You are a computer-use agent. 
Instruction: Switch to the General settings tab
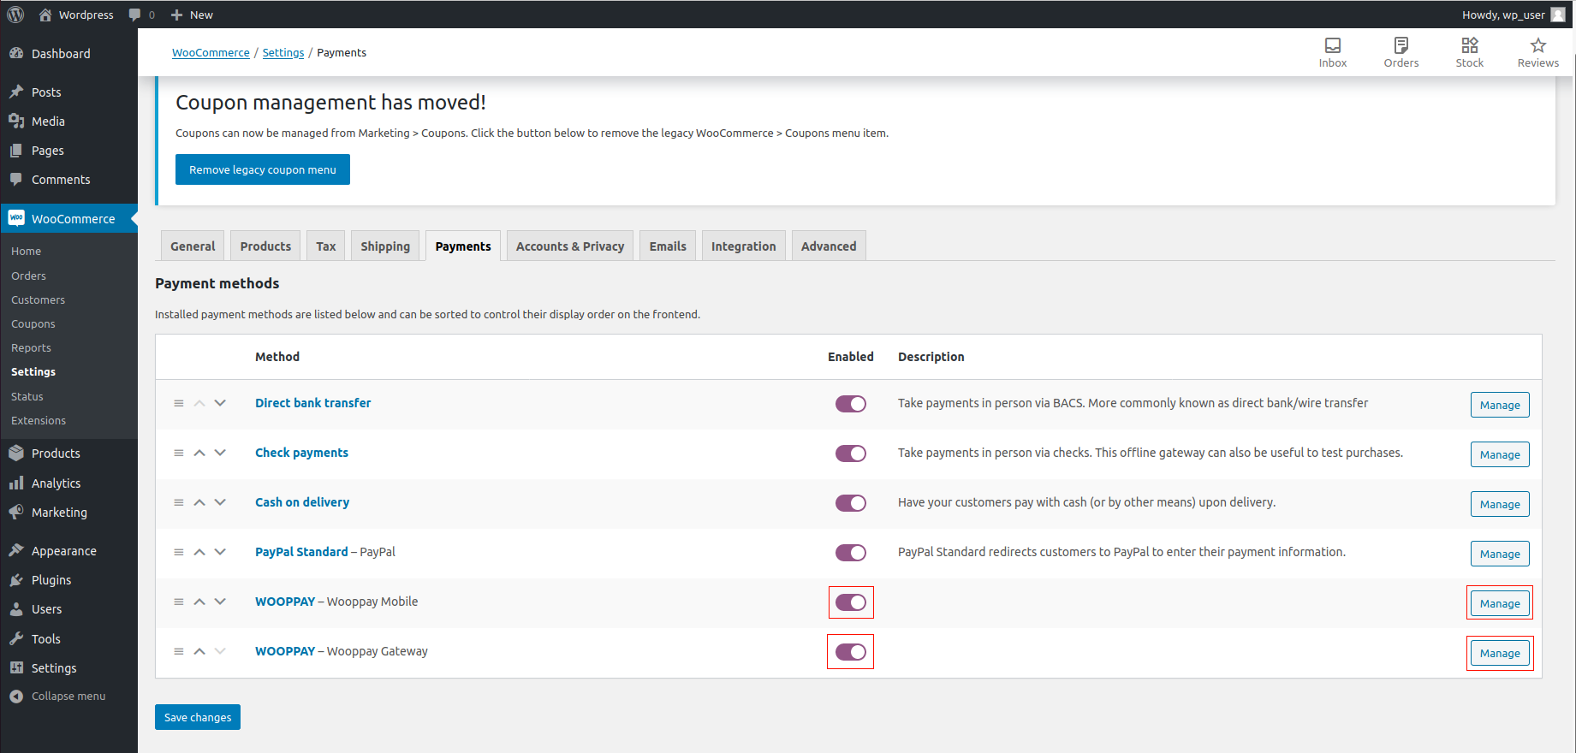pos(193,246)
